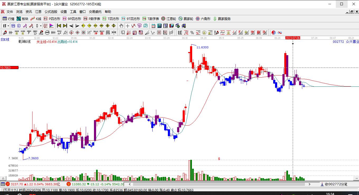Click the red 10.7663 price label
The height and width of the screenshot is (195, 359).
(x=9, y=68)
